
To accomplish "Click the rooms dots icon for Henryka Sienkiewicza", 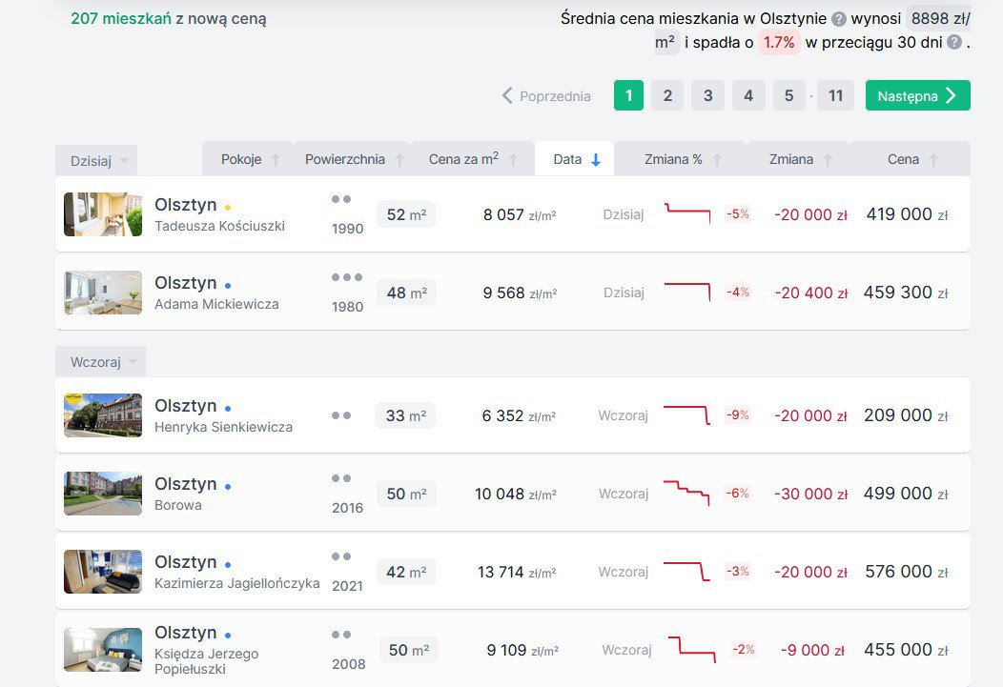I will [341, 415].
